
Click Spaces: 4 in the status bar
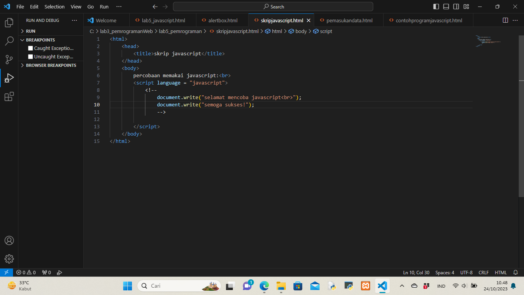(x=444, y=272)
